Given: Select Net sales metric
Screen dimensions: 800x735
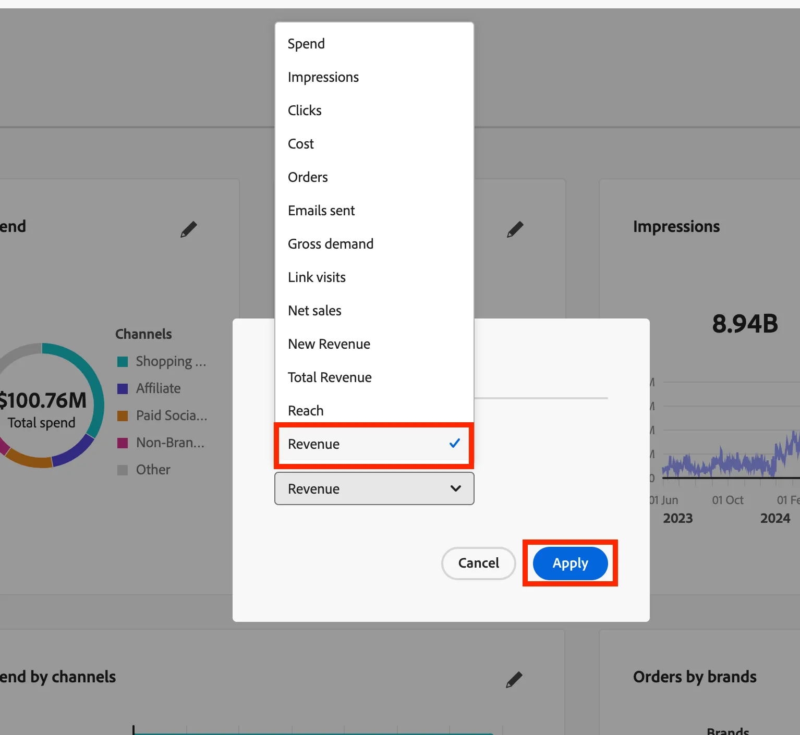Looking at the screenshot, I should click(x=374, y=311).
